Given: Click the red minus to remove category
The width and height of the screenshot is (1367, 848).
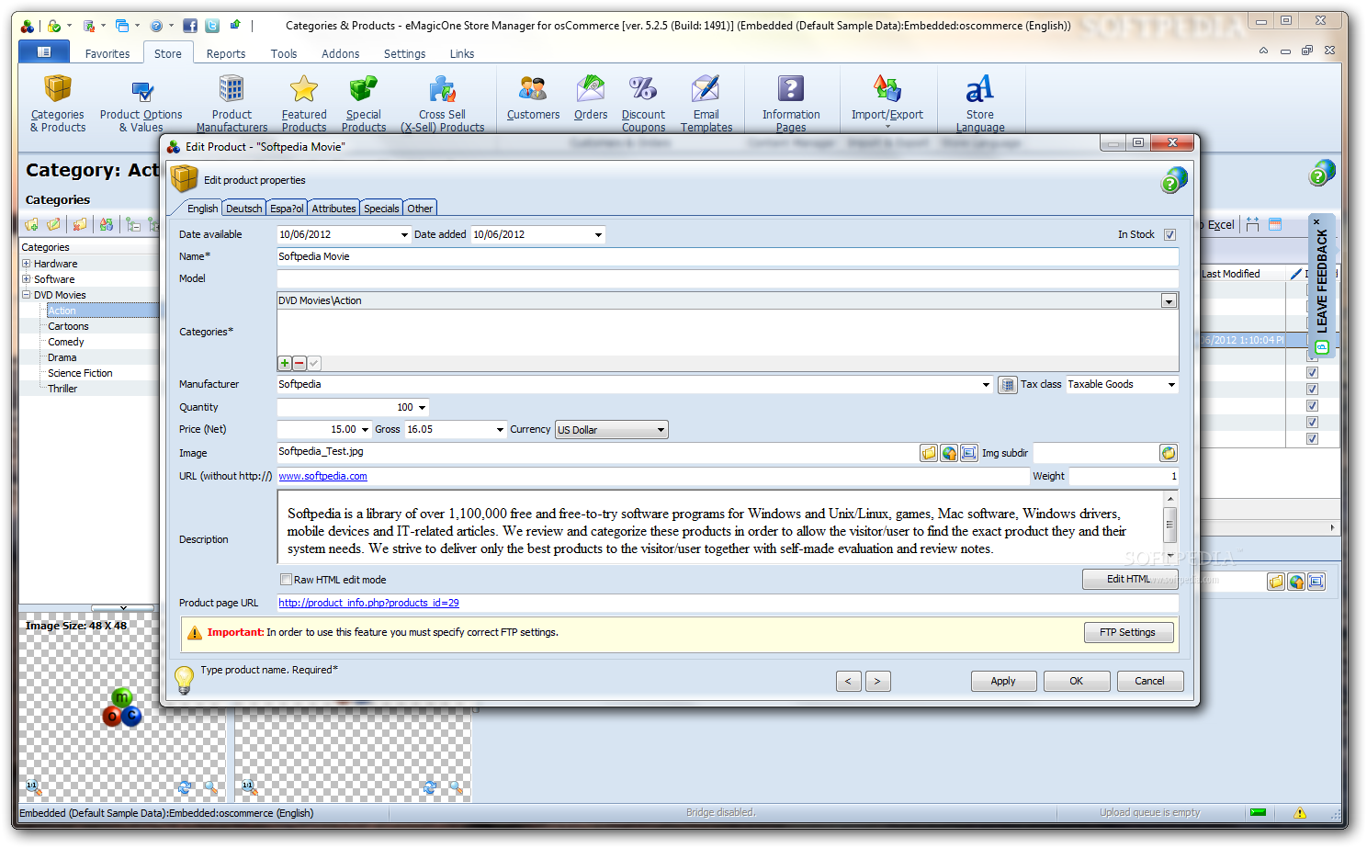Looking at the screenshot, I should pos(299,364).
